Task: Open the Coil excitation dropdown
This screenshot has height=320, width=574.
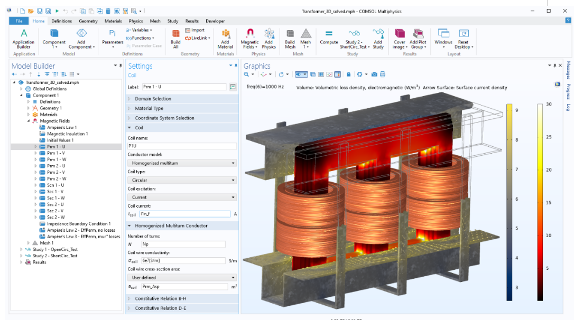Action: 182,197
